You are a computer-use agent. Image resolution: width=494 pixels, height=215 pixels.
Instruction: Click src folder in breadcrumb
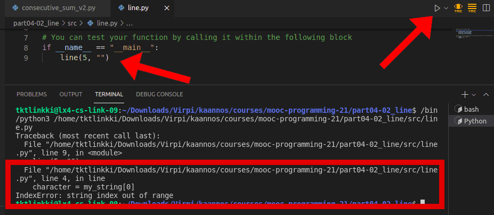click(73, 23)
